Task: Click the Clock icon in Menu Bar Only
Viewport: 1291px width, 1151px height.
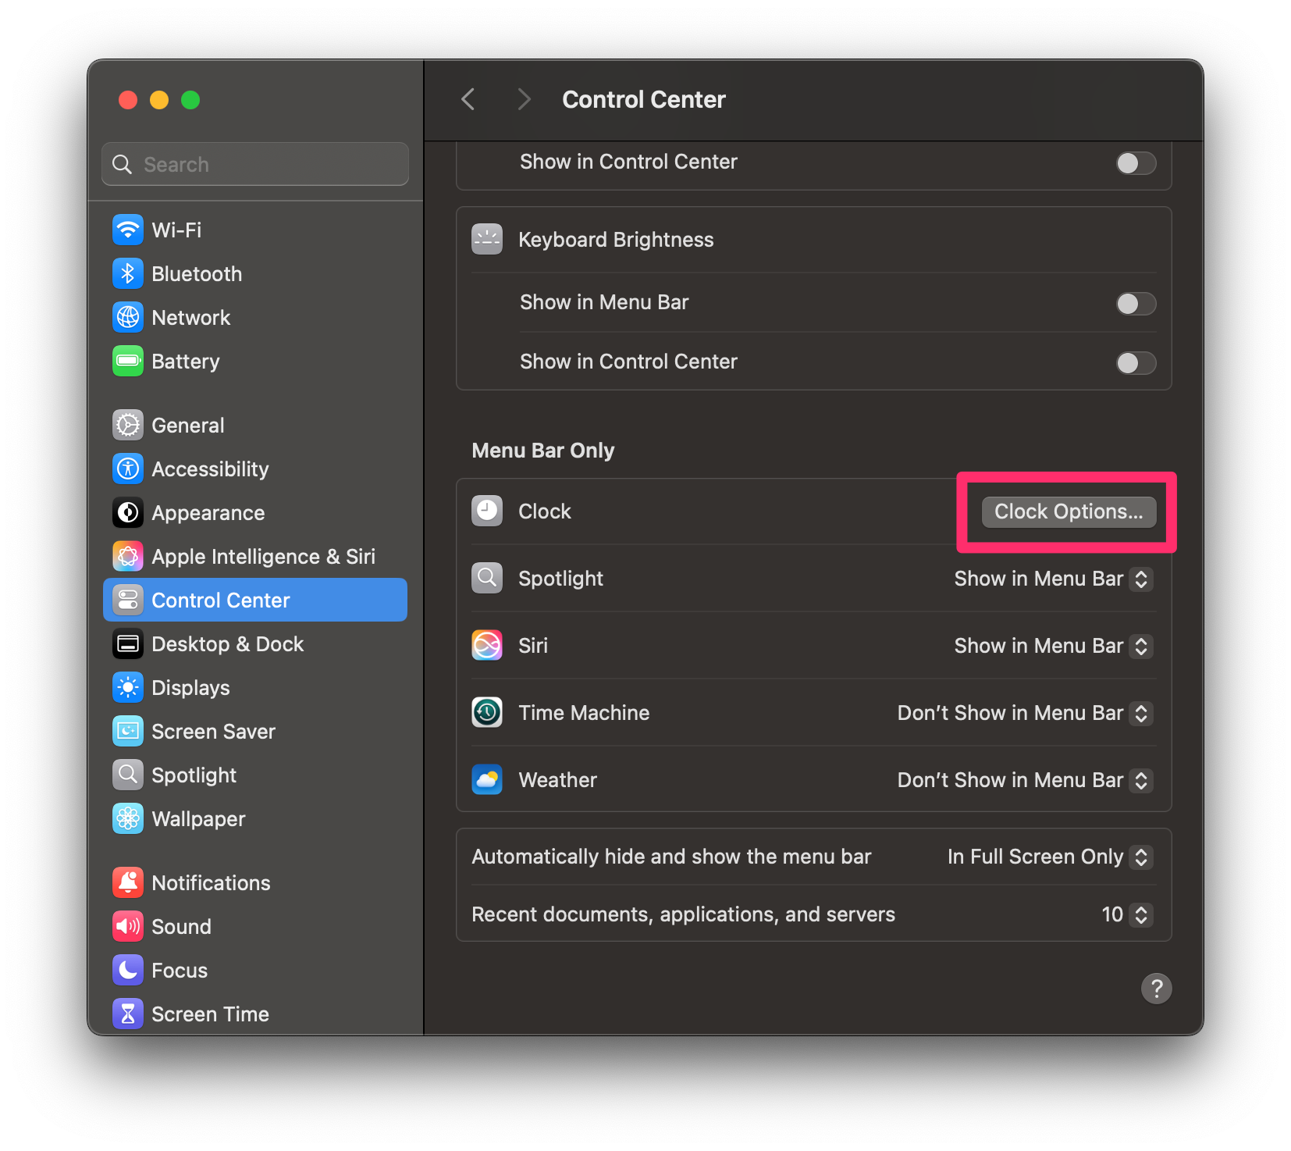Action: click(x=487, y=511)
